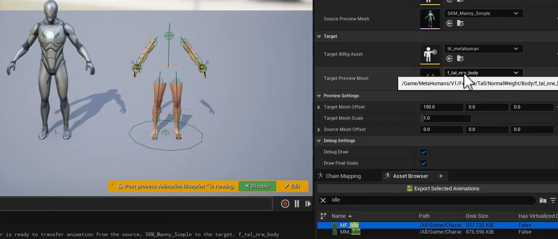Image resolution: width=558 pixels, height=239 pixels.
Task: Edit the Target Mesh Offset X value 150.0
Action: [x=441, y=107]
